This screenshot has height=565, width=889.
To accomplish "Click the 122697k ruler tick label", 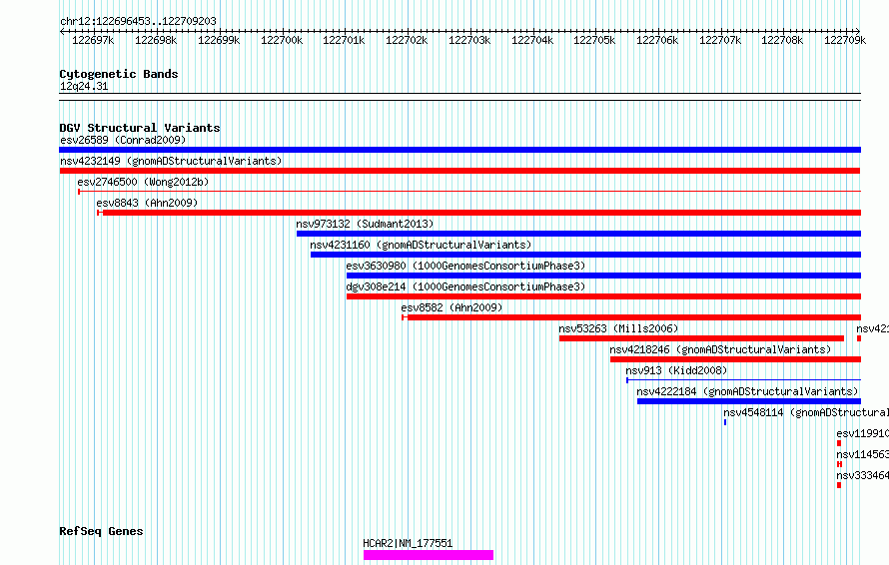I will point(93,40).
